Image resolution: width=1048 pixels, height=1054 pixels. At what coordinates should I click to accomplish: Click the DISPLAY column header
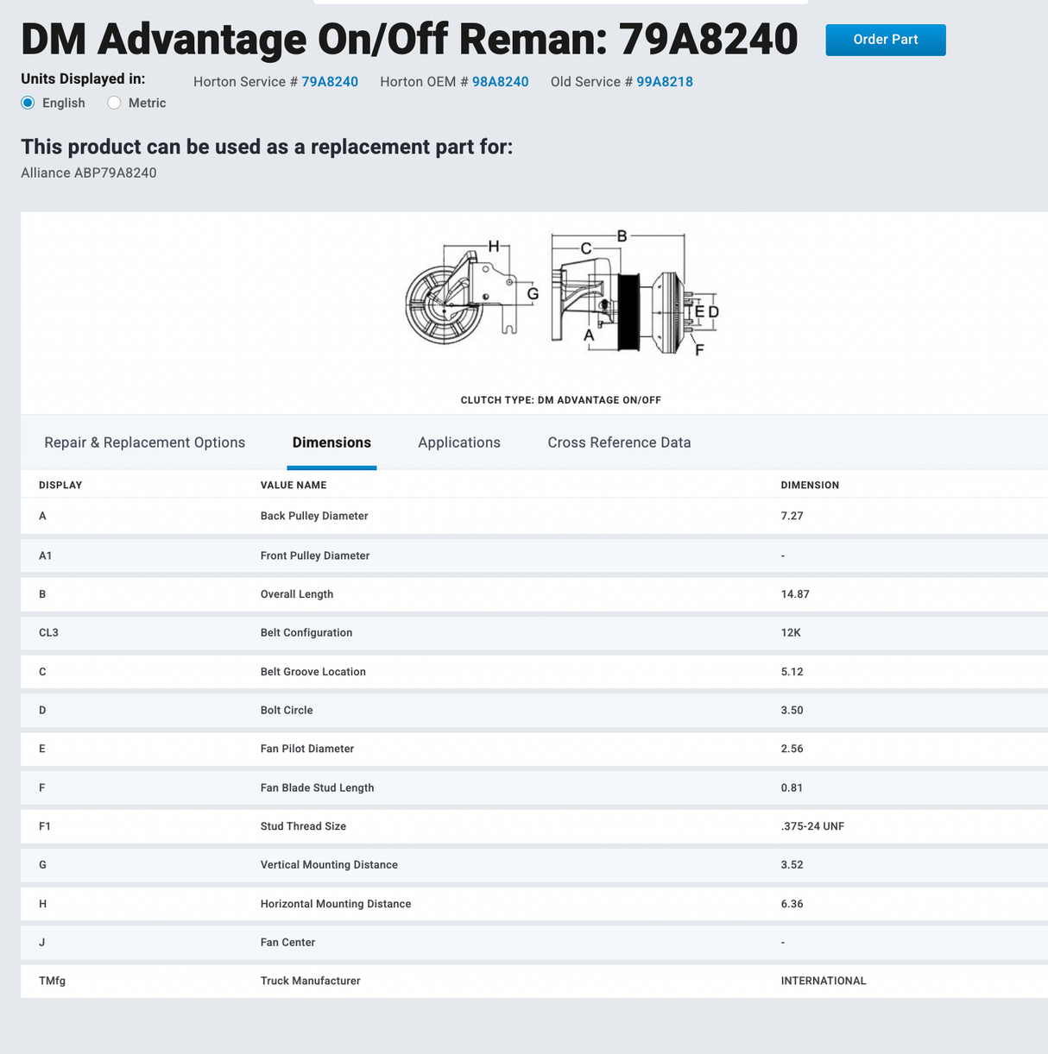click(x=60, y=486)
